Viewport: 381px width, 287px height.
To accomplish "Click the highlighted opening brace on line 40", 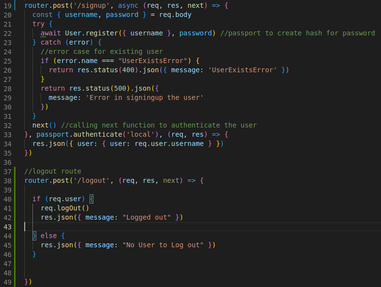I will point(91,199).
